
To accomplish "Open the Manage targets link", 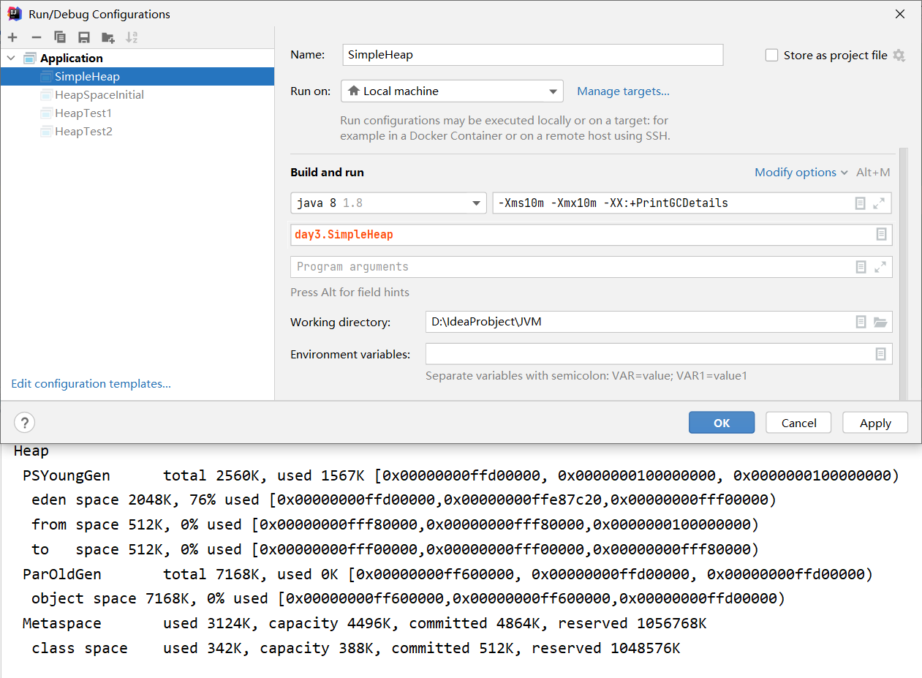I will point(623,91).
